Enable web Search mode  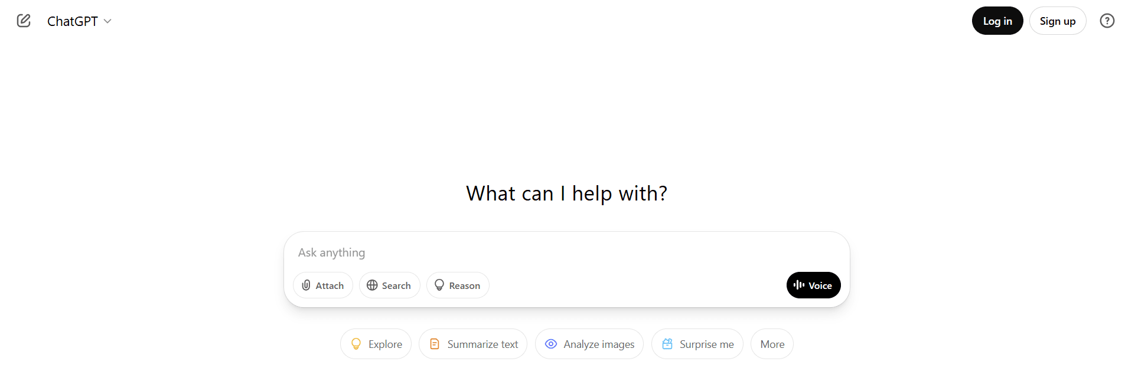(389, 285)
